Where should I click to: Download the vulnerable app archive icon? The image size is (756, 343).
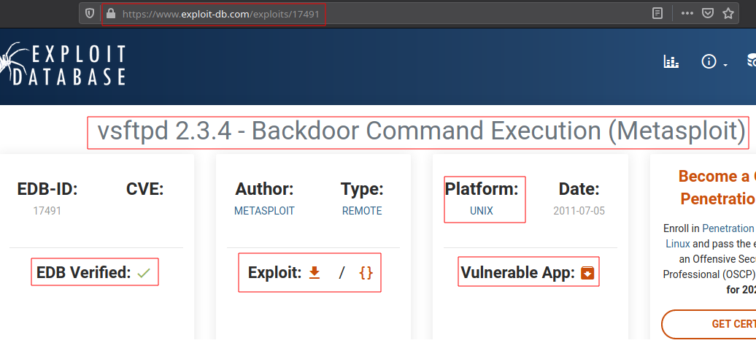[x=587, y=273]
